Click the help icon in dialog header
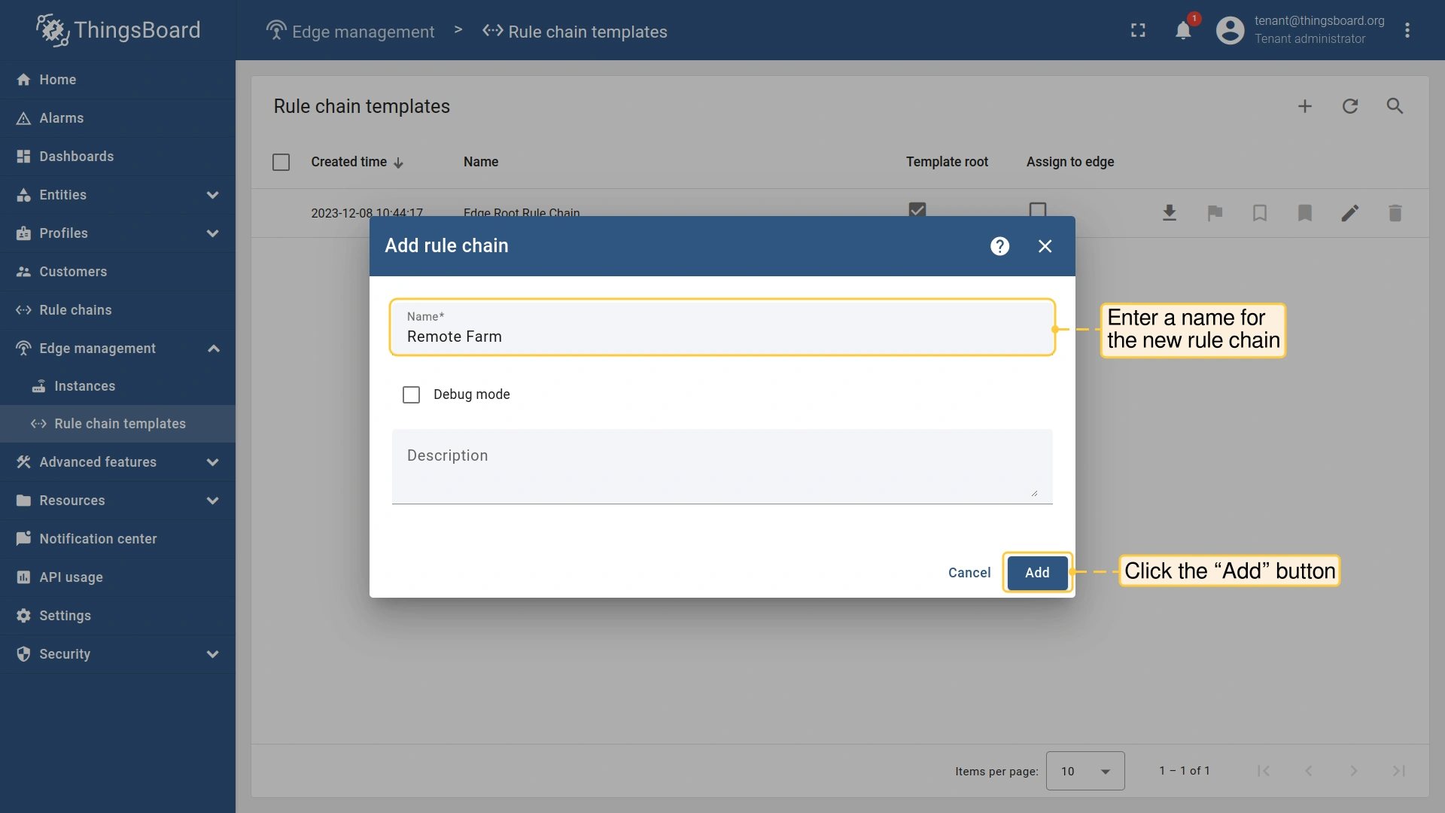Image resolution: width=1445 pixels, height=813 pixels. coord(999,246)
